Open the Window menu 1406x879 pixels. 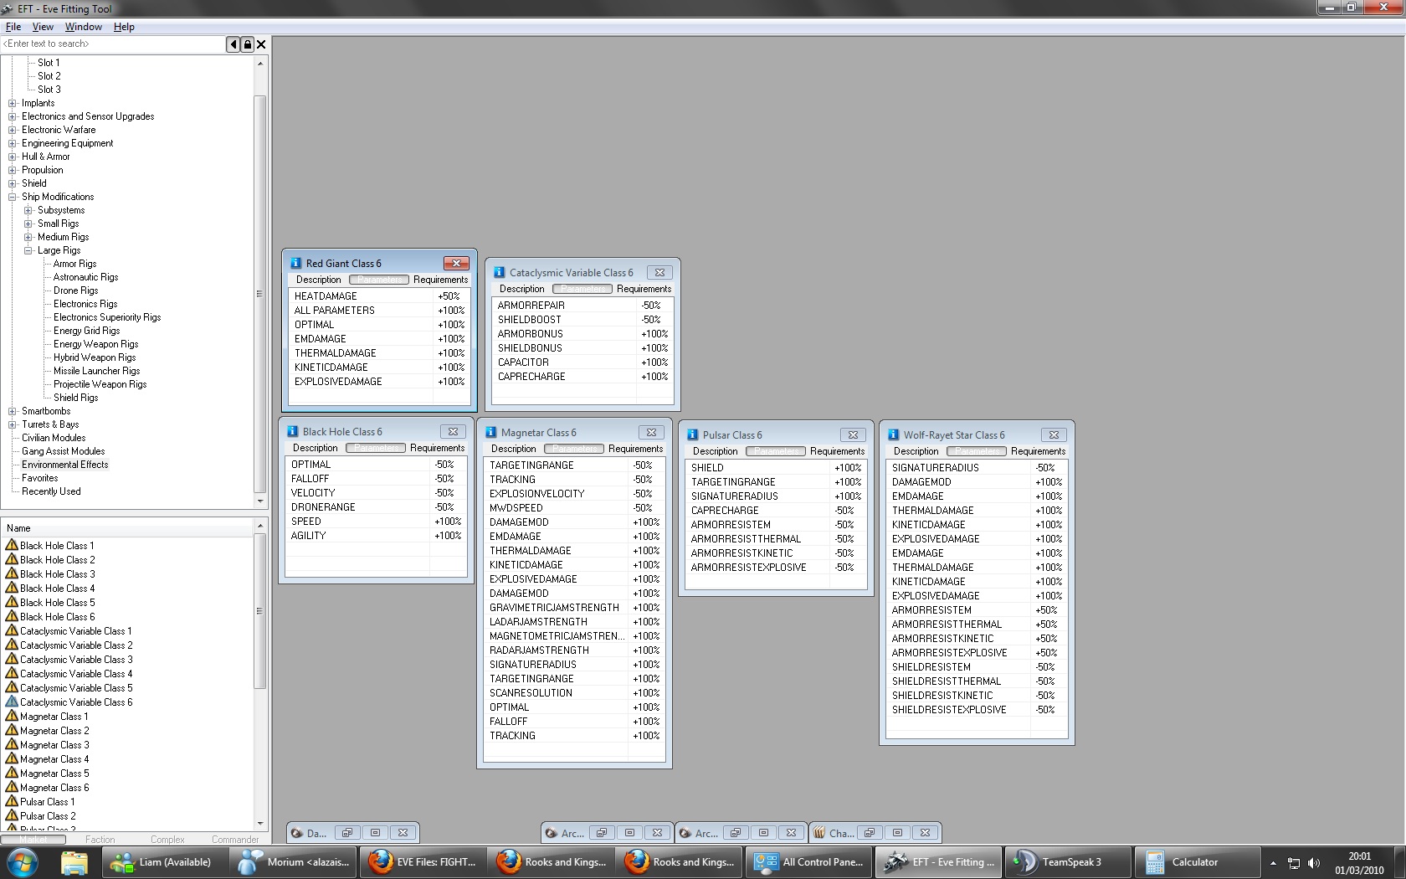point(84,27)
